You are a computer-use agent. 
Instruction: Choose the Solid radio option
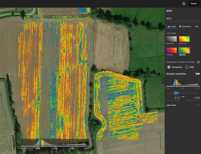pyautogui.click(x=187, y=67)
